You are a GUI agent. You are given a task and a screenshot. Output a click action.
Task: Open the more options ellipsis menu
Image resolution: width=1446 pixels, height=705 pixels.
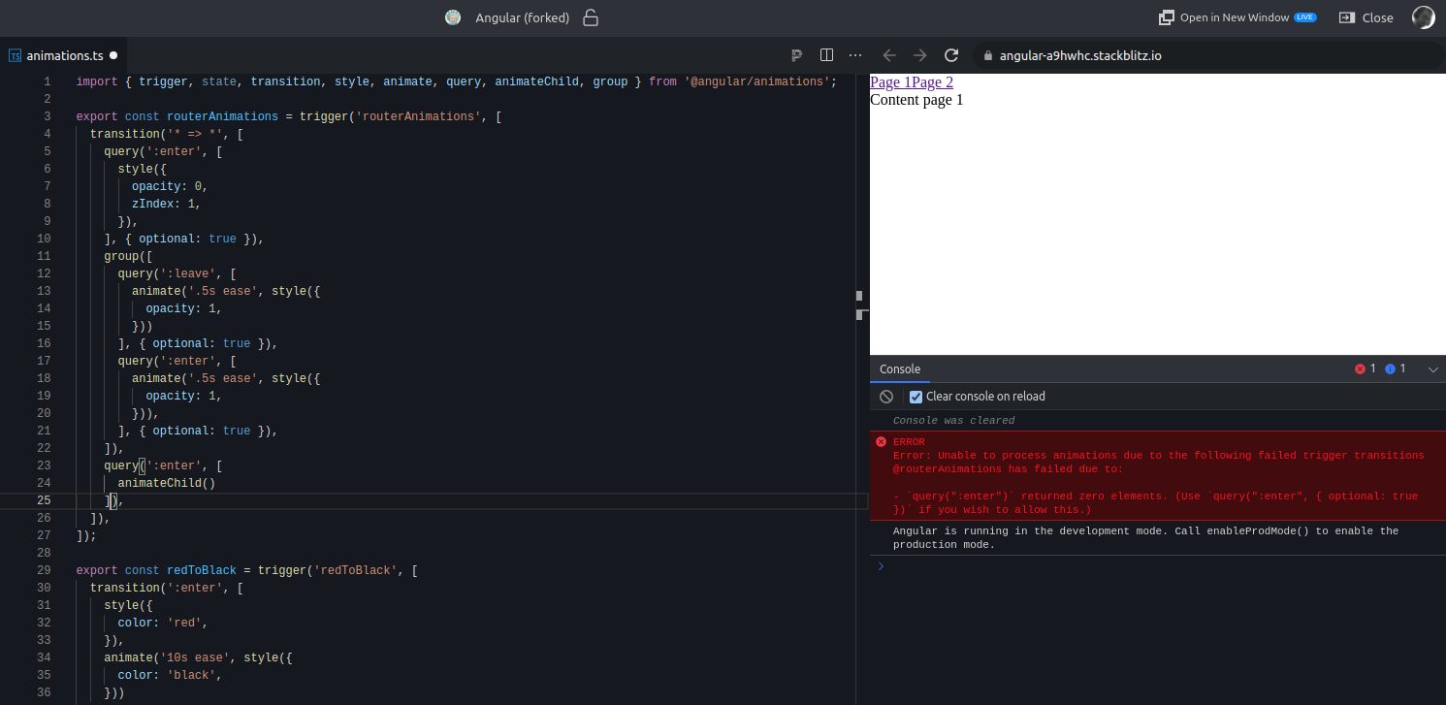(854, 55)
